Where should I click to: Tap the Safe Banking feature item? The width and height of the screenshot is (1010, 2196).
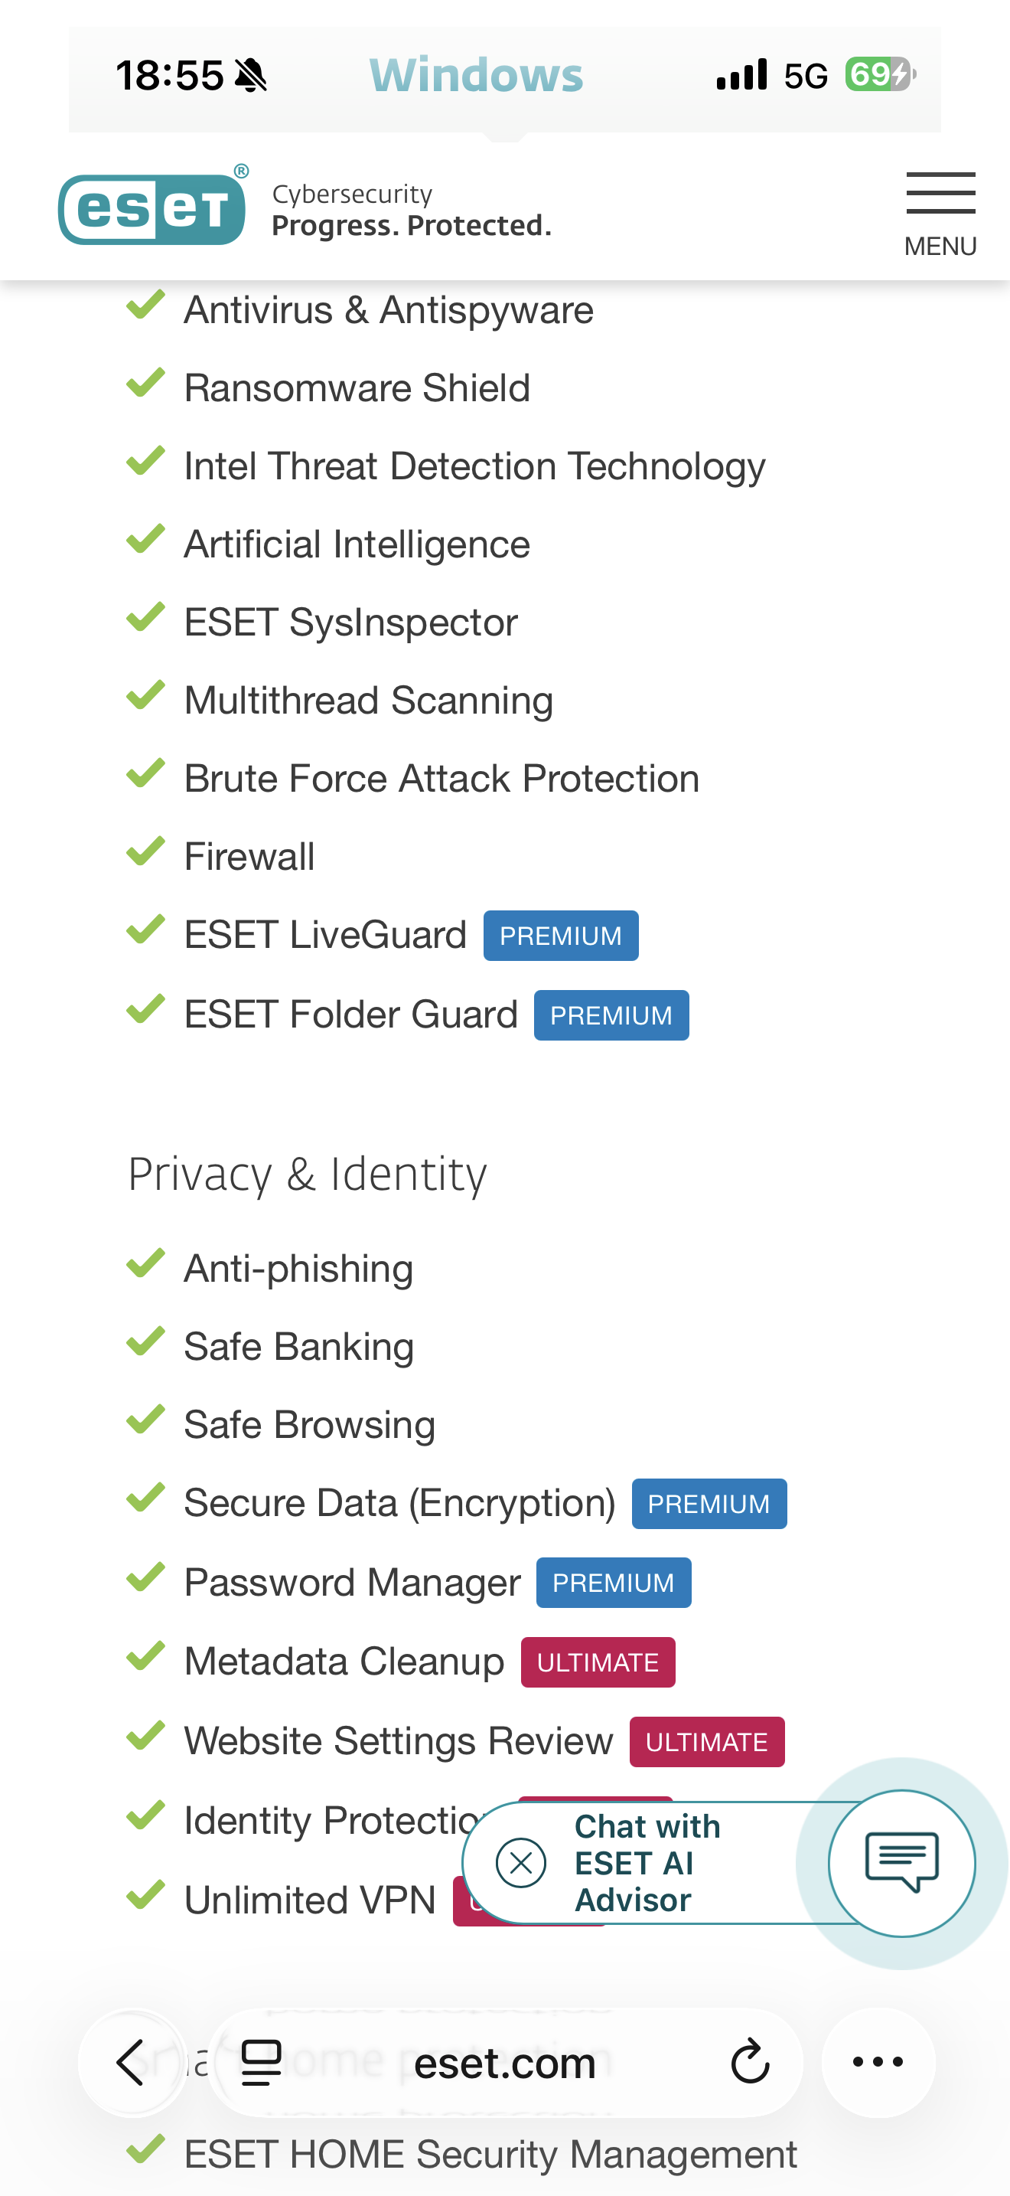[299, 1347]
